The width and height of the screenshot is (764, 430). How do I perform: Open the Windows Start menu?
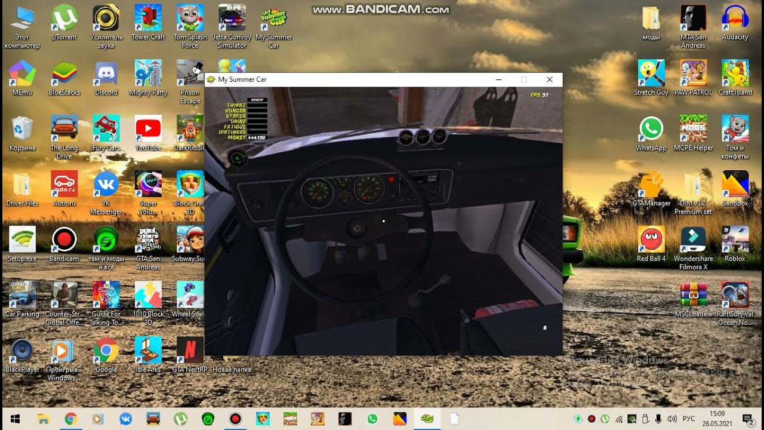tap(14, 419)
